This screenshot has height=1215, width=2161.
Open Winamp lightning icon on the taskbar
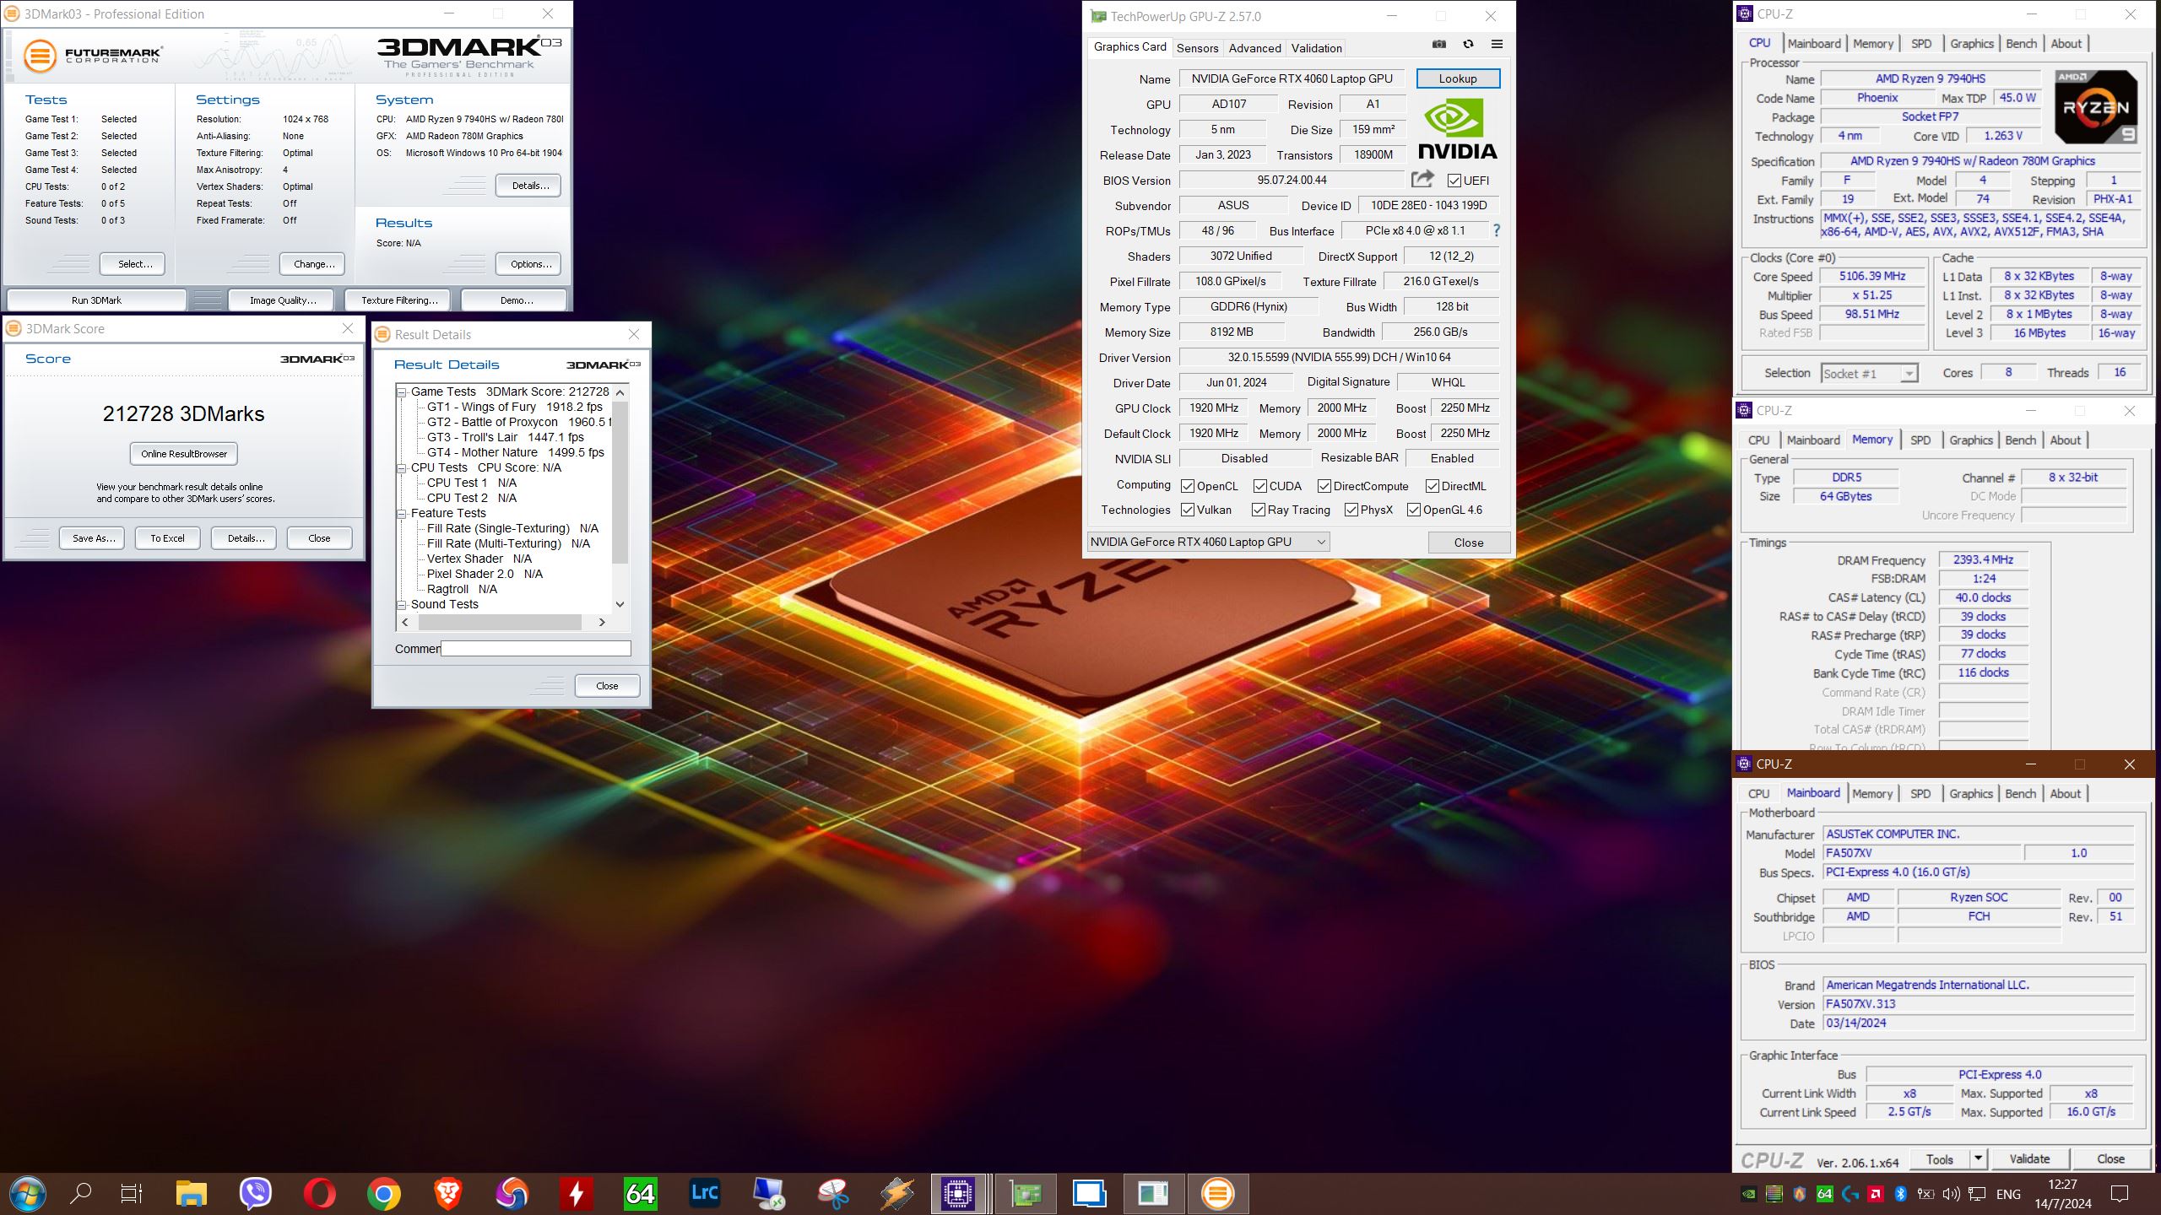tap(897, 1194)
